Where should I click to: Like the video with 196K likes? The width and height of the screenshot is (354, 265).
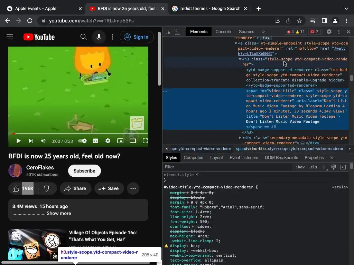(23, 188)
